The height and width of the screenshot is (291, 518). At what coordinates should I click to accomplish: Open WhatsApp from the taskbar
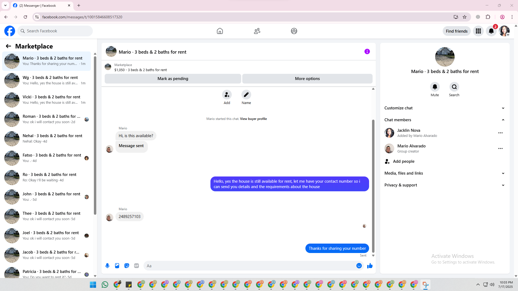pyautogui.click(x=105, y=285)
